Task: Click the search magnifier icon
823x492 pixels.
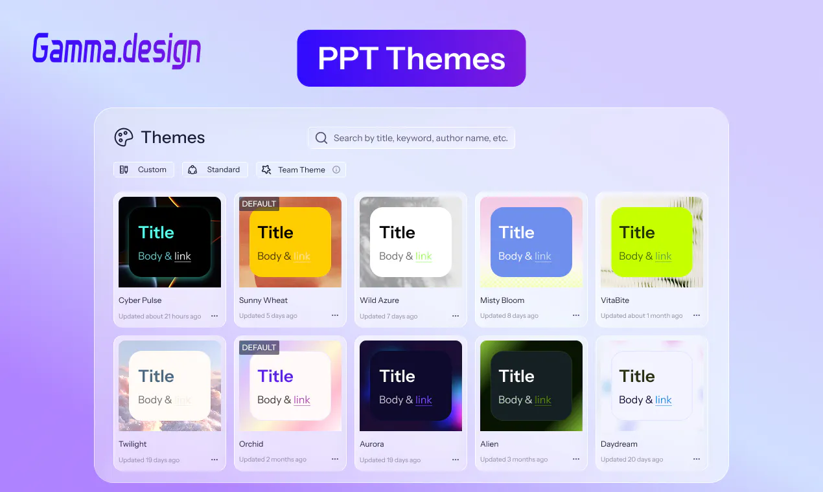Action: tap(321, 138)
